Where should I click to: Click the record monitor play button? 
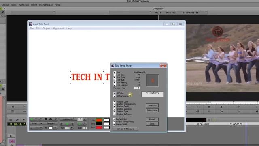239,107
